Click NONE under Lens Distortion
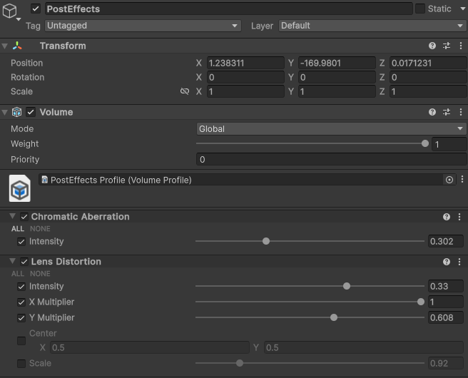Screen dimensions: 468x378 point(40,274)
